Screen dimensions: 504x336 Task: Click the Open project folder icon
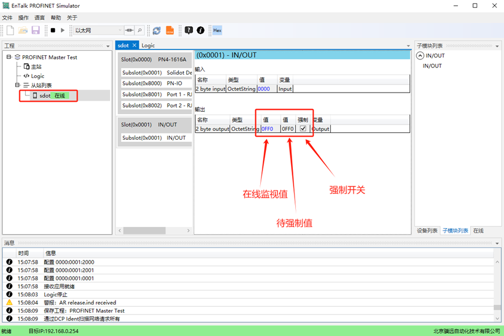(23, 30)
